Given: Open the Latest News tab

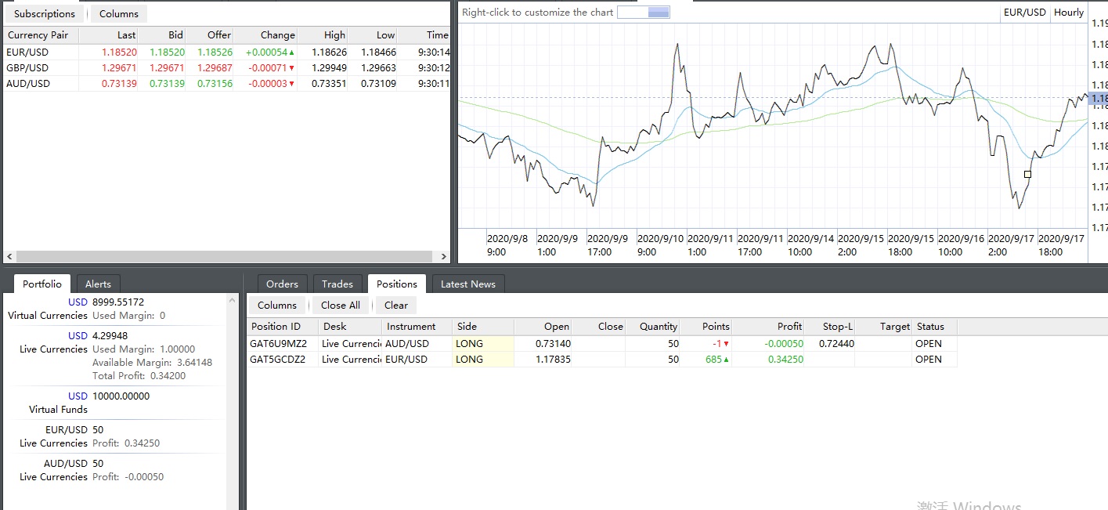Looking at the screenshot, I should click(x=468, y=284).
